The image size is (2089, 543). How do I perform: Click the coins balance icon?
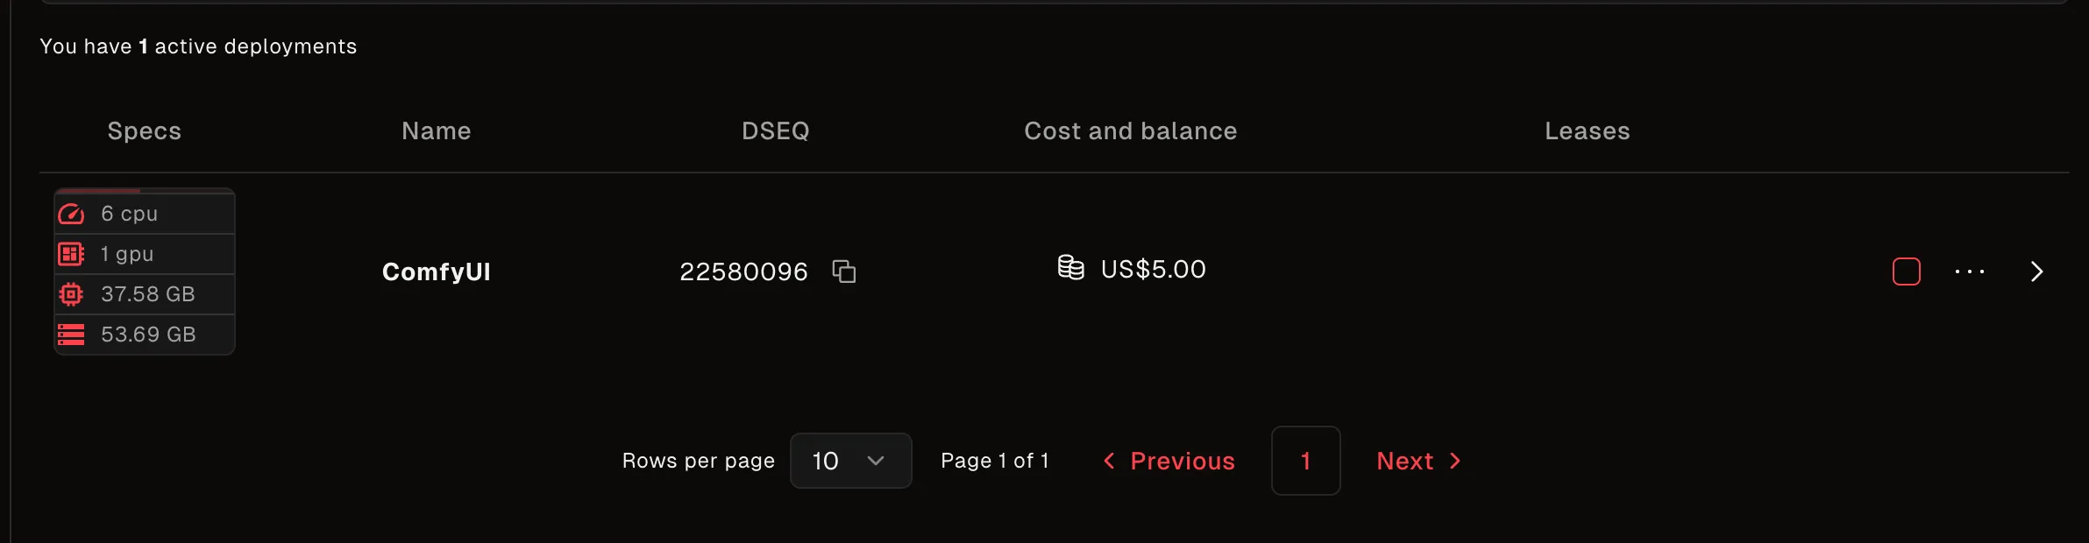tap(1070, 268)
